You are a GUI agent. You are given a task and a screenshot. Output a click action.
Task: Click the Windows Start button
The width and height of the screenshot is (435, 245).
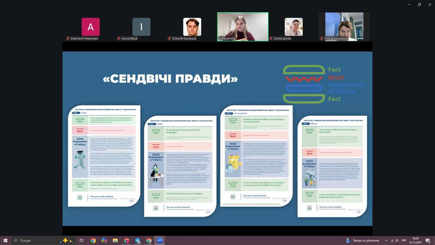5,241
